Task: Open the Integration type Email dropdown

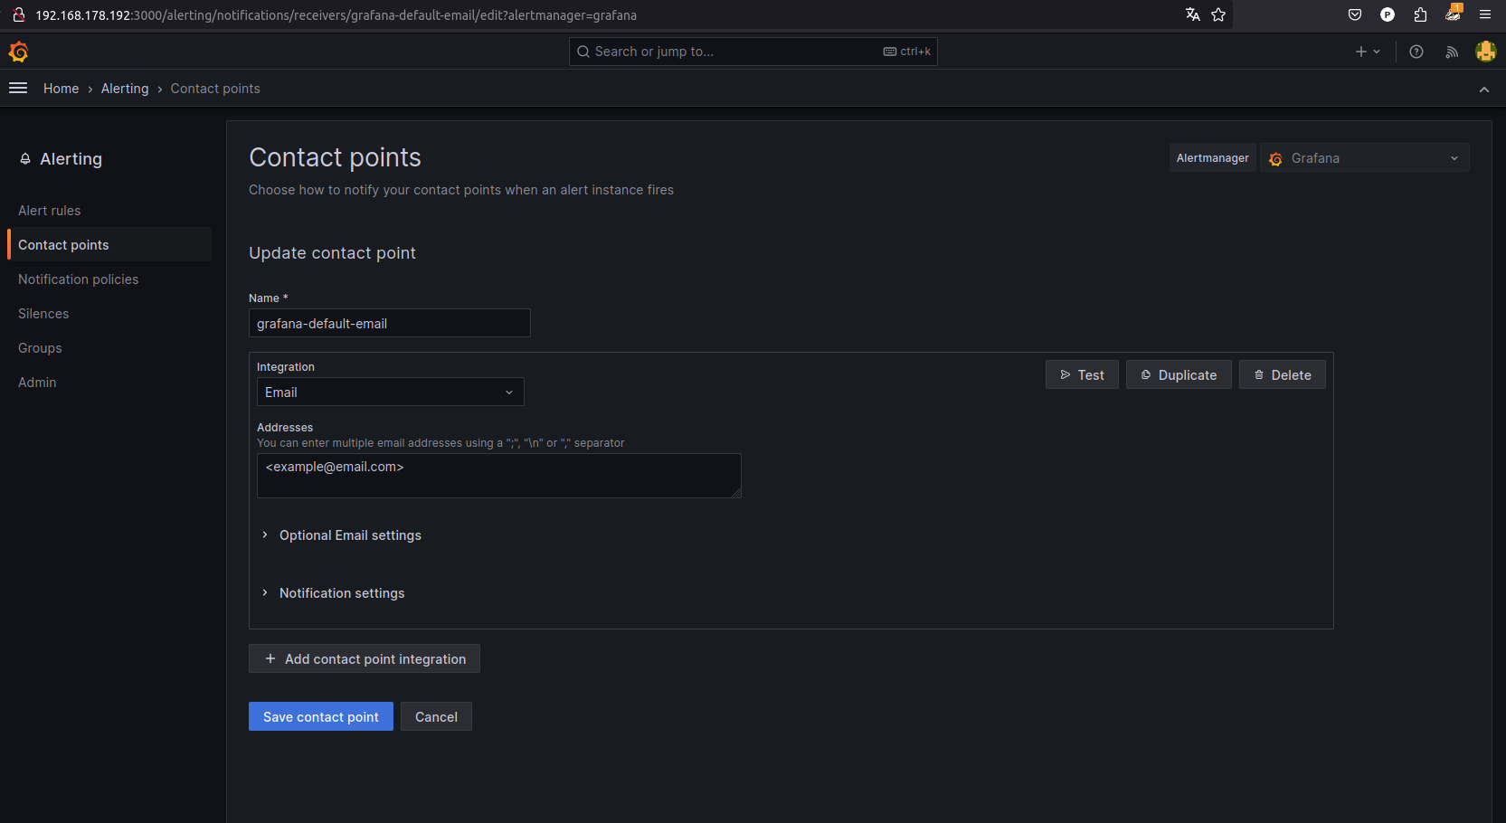Action: [x=390, y=392]
